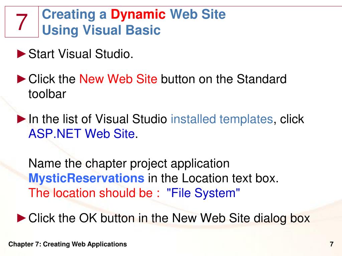
Task: Click the word "toolbar" under second bullet
Action: click(x=47, y=94)
